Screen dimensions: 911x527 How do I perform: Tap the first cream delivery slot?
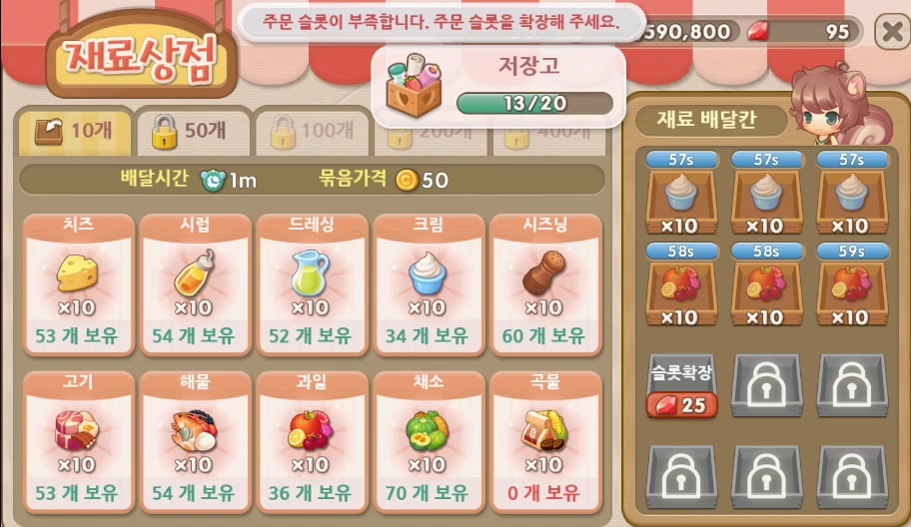click(x=681, y=194)
